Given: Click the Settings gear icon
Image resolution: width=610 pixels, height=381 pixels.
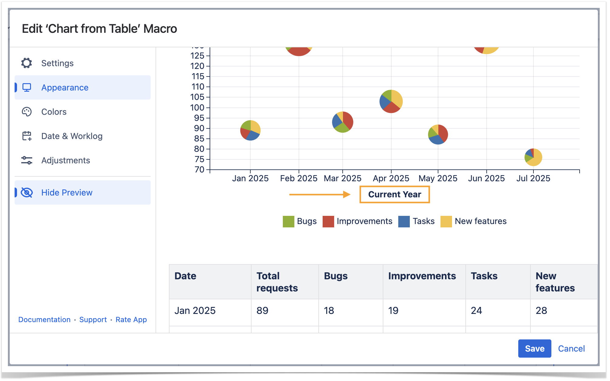Looking at the screenshot, I should [x=27, y=63].
